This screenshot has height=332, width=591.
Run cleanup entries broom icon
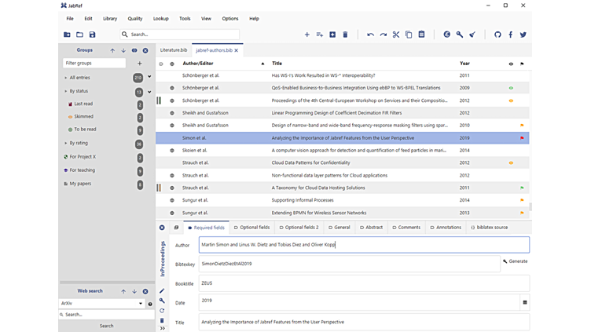472,35
